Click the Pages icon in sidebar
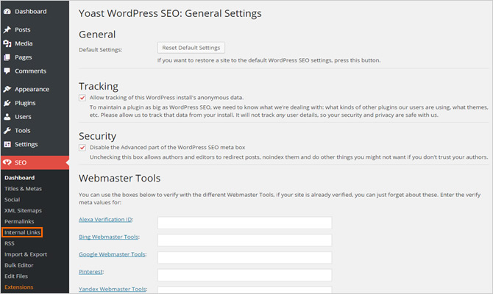The height and width of the screenshot is (294, 493). coord(7,57)
